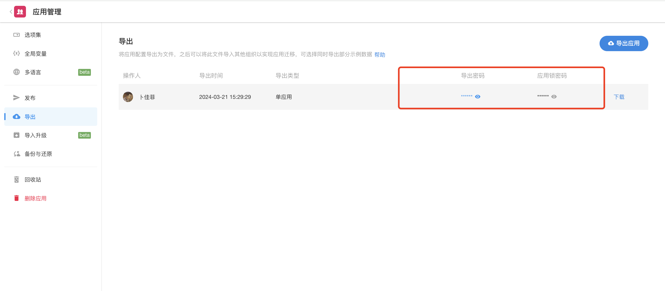This screenshot has height=291, width=665.
Task: Click the backup and restore icon
Action: (x=17, y=154)
